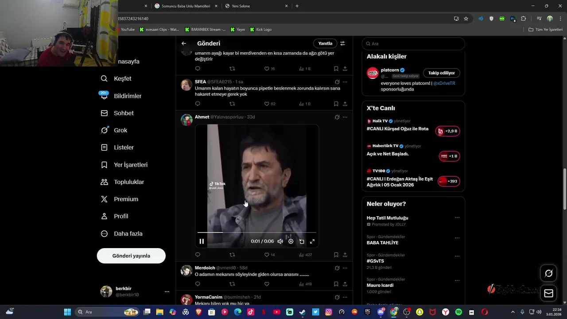Open Premium page from sidebar
The image size is (567, 319).
pos(119,199)
